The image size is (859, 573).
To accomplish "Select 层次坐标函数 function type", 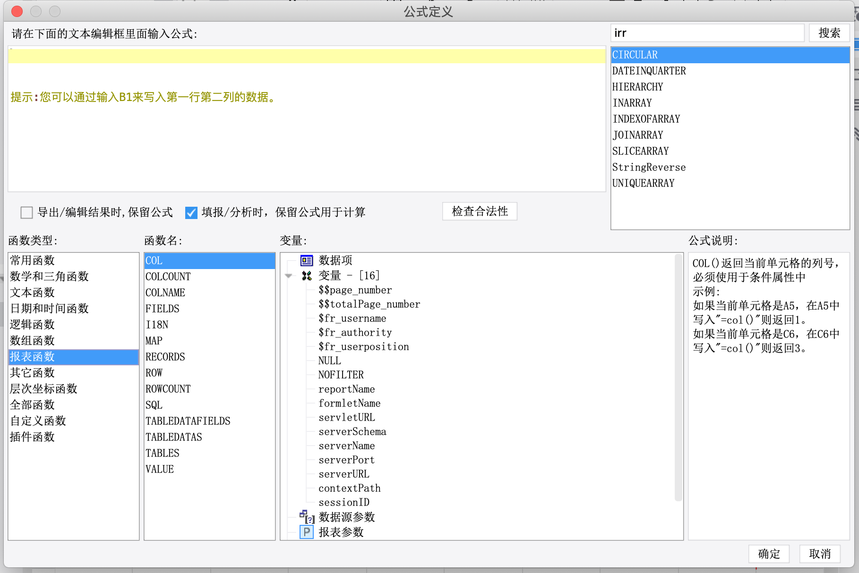I will (74, 389).
